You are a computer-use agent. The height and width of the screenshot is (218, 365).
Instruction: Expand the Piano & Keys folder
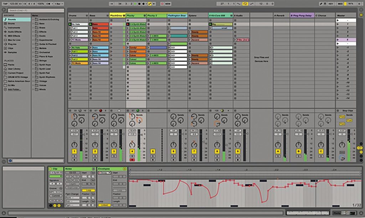point(33,57)
